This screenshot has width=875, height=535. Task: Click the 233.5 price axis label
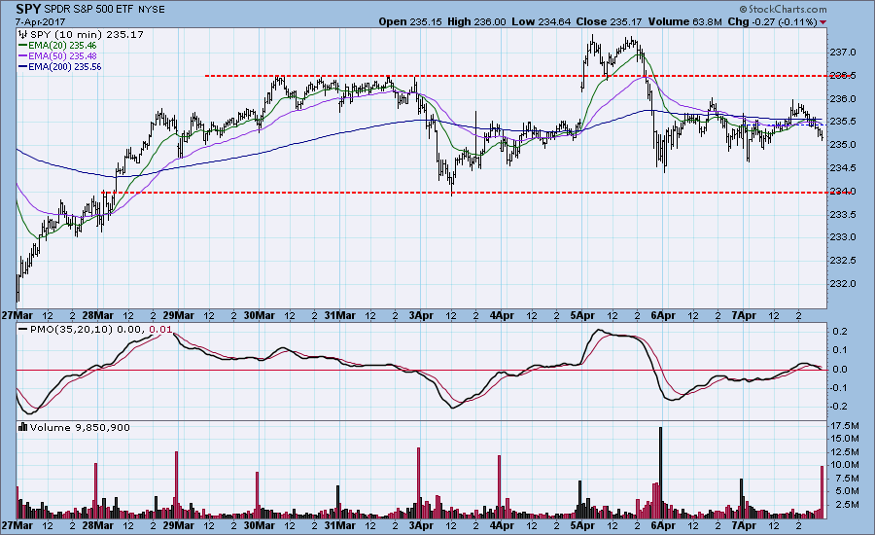point(843,214)
